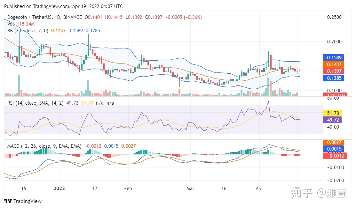Click the RSI legend value 49.72
The height and width of the screenshot is (208, 356).
72,103
